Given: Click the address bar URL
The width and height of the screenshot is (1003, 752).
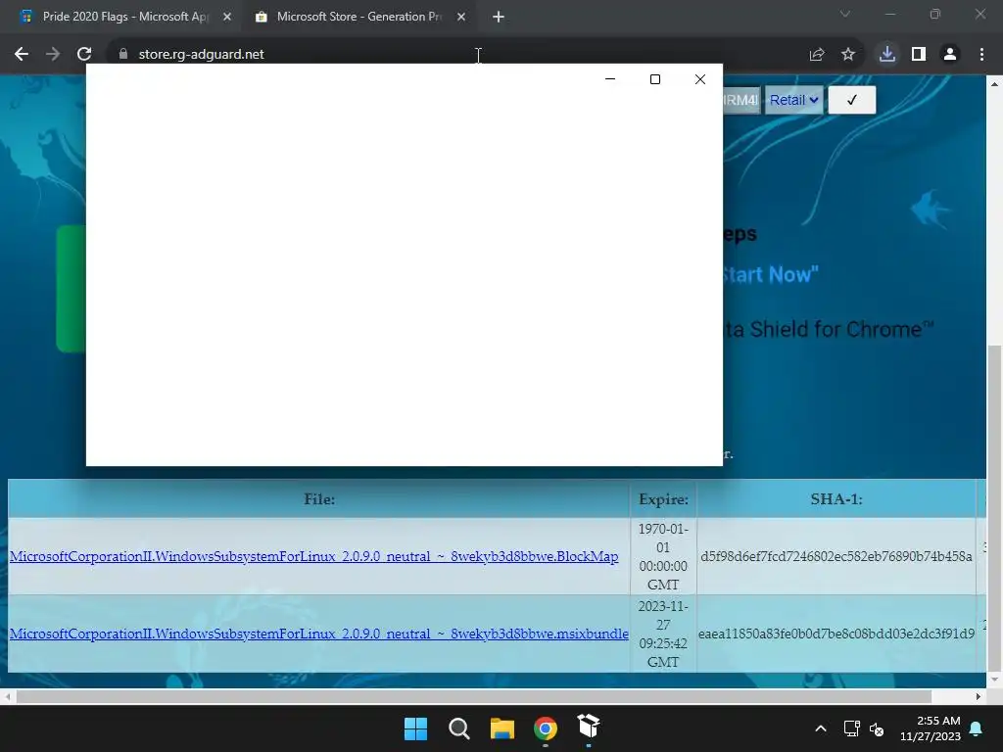Looking at the screenshot, I should pos(201,55).
